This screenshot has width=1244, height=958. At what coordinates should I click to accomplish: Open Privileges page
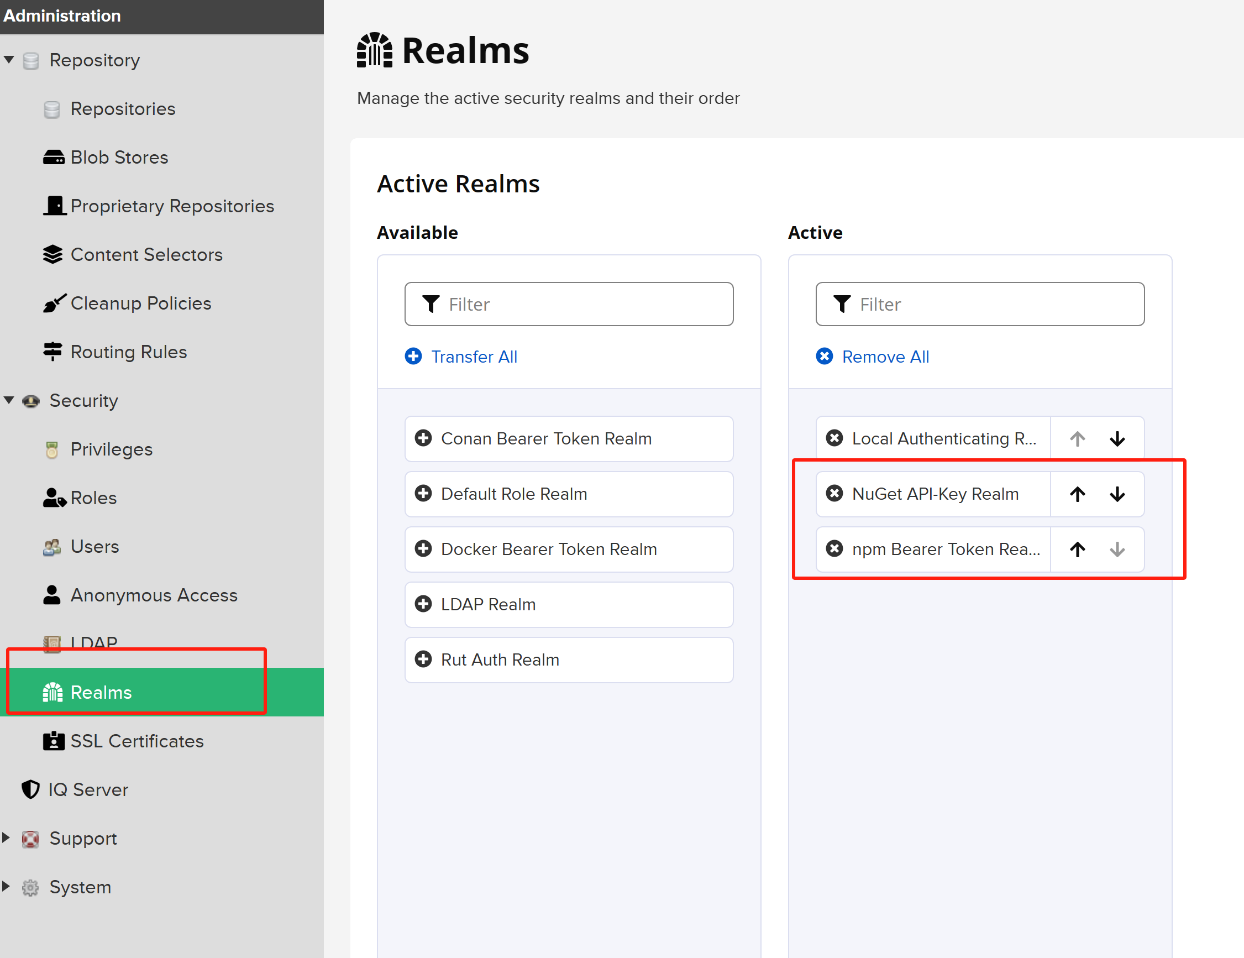pyautogui.click(x=111, y=449)
